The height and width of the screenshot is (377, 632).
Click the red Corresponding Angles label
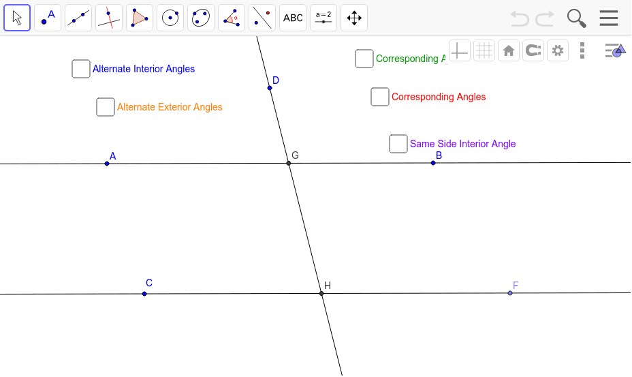click(x=439, y=97)
